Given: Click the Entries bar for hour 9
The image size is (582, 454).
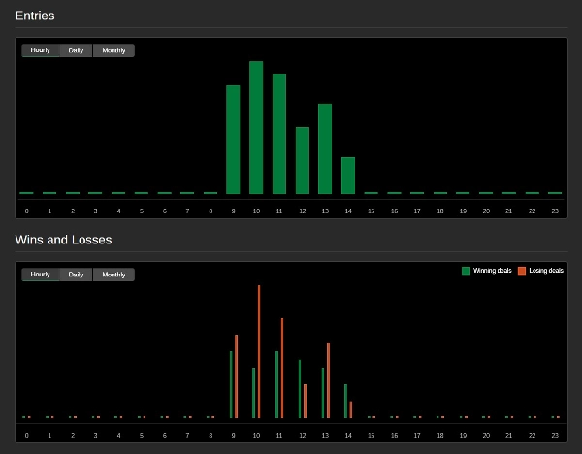Looking at the screenshot, I should pyautogui.click(x=233, y=140).
